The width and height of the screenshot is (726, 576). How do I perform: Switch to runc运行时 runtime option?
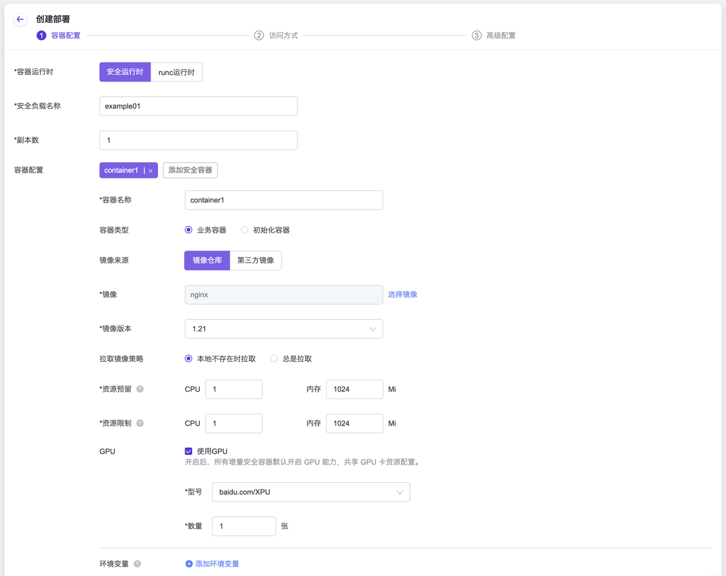176,72
